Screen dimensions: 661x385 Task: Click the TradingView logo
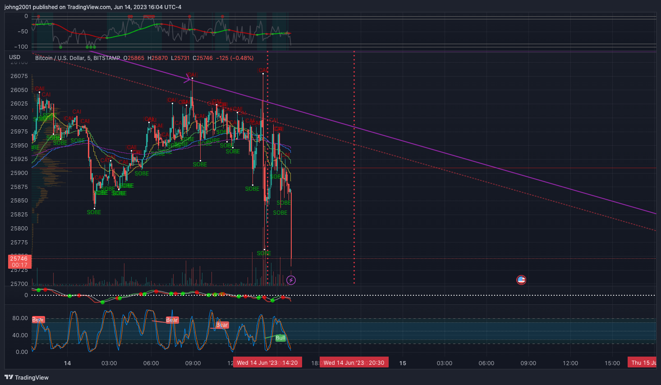(x=26, y=377)
